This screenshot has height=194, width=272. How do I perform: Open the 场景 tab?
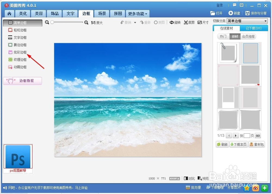point(102,14)
